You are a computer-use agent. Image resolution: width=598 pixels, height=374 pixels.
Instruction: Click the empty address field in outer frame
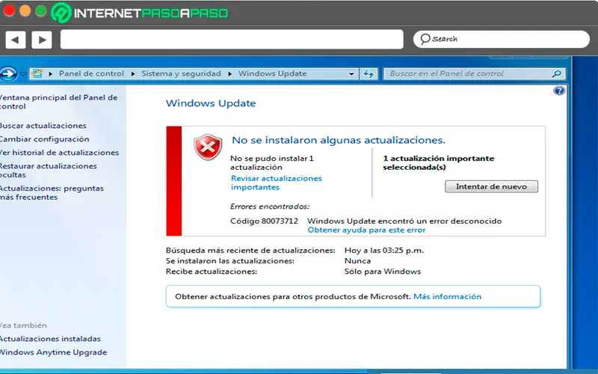[232, 40]
